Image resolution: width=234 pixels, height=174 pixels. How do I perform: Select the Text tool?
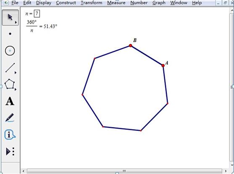click(x=10, y=101)
